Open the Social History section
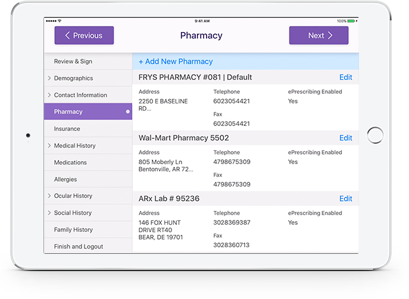409x299 pixels. (x=88, y=213)
